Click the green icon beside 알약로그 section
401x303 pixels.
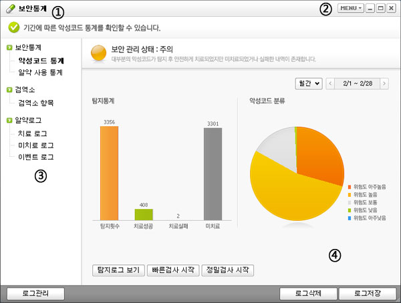tap(8, 120)
